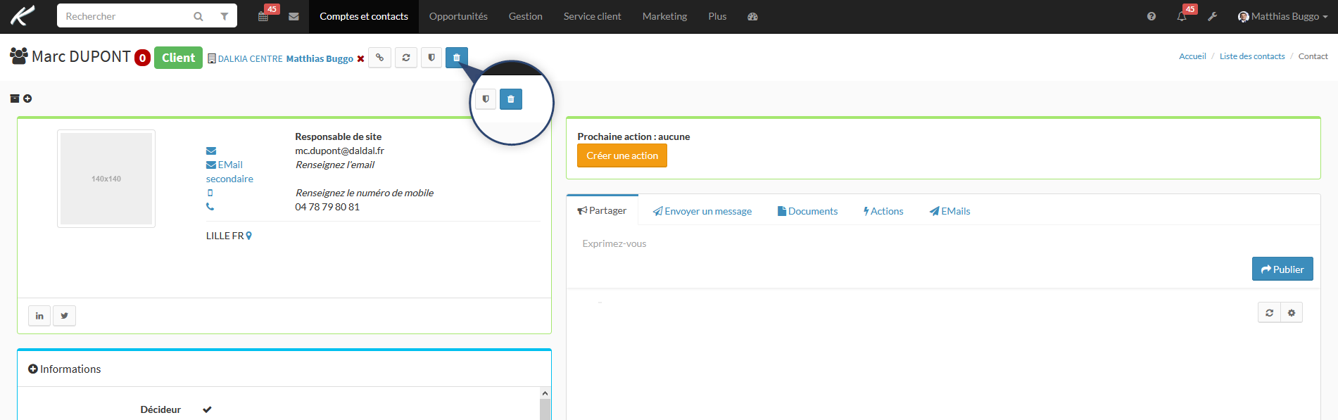1338x420 pixels.
Task: Click the link chain button near contact name
Action: click(380, 58)
